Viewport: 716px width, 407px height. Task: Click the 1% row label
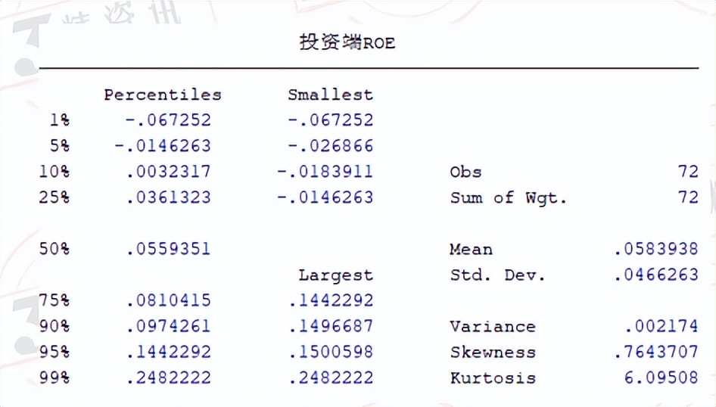(x=60, y=120)
